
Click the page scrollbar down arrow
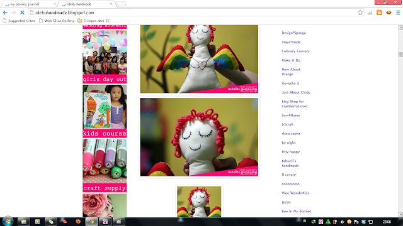click(x=400, y=215)
